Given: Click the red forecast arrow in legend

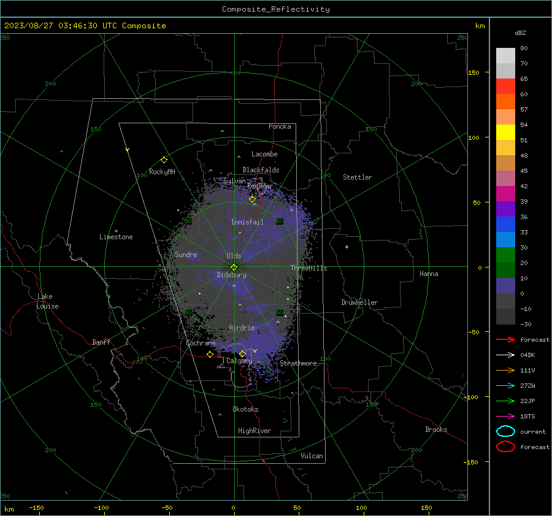Looking at the screenshot, I should click(x=505, y=339).
